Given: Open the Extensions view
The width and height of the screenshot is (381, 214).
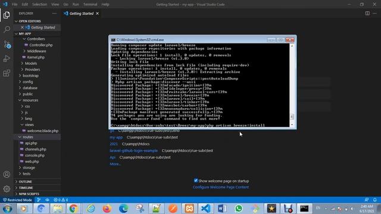Looking at the screenshot, I should coord(7,73).
